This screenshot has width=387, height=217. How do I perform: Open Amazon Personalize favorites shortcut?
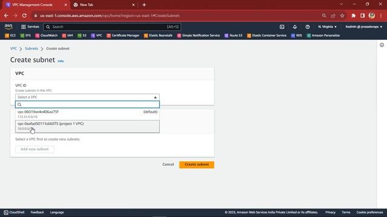point(324,36)
